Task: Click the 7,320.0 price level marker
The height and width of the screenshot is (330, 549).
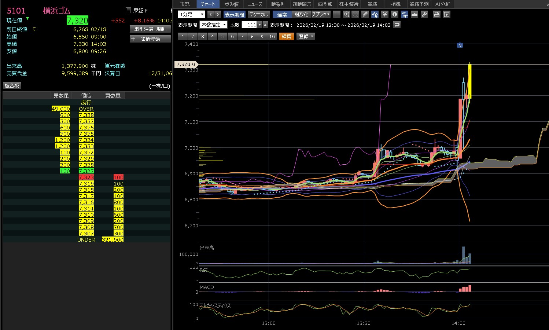Action: click(x=186, y=64)
